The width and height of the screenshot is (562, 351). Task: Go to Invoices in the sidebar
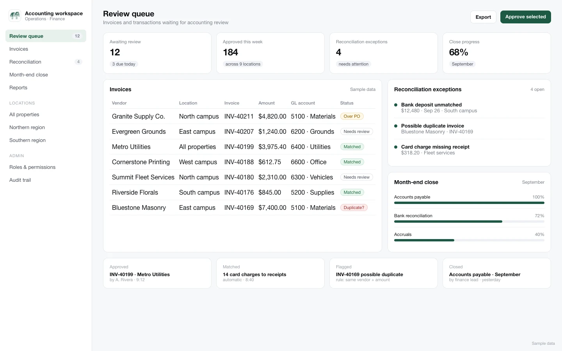click(x=46, y=49)
